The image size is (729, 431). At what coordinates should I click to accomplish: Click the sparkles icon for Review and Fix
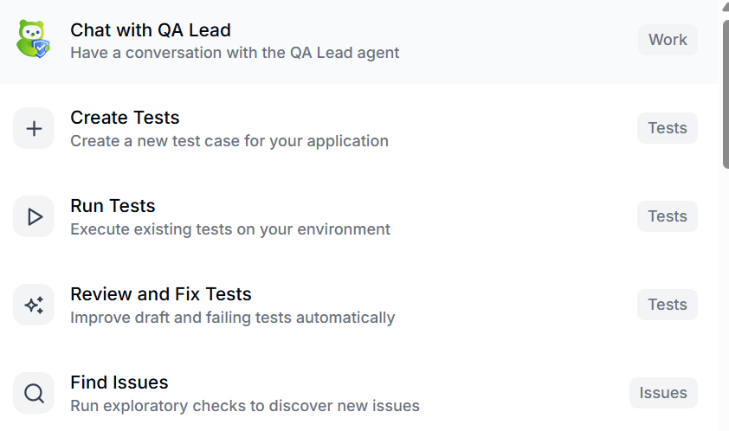click(x=34, y=305)
